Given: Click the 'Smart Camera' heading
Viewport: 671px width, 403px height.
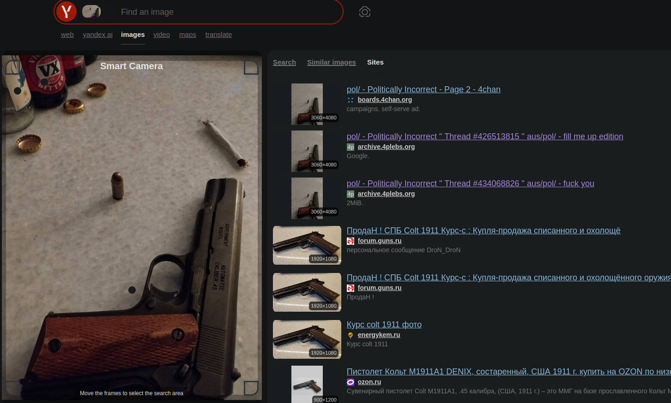Looking at the screenshot, I should click(x=132, y=66).
